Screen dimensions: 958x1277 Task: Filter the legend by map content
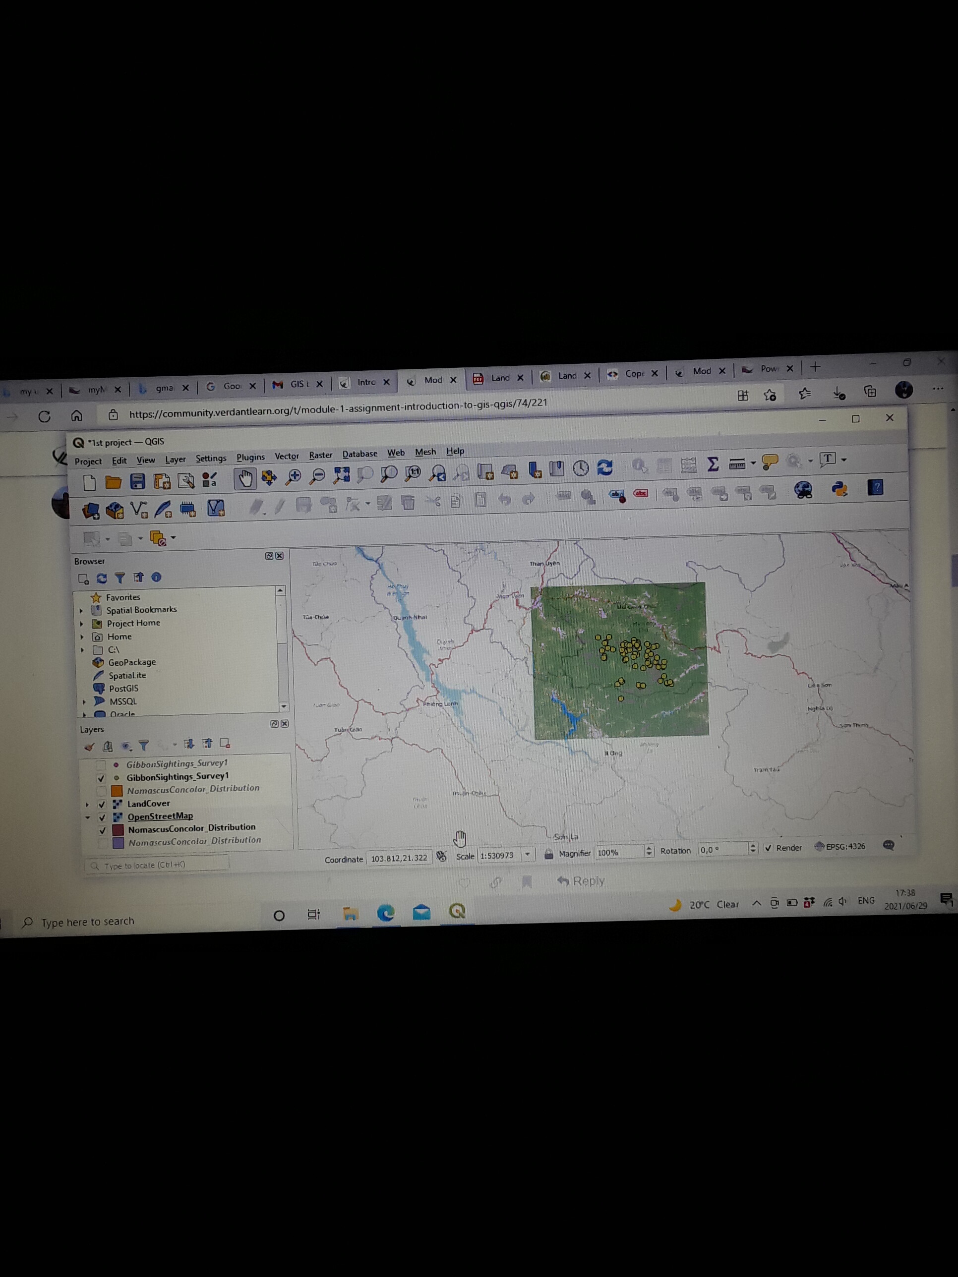click(x=144, y=745)
